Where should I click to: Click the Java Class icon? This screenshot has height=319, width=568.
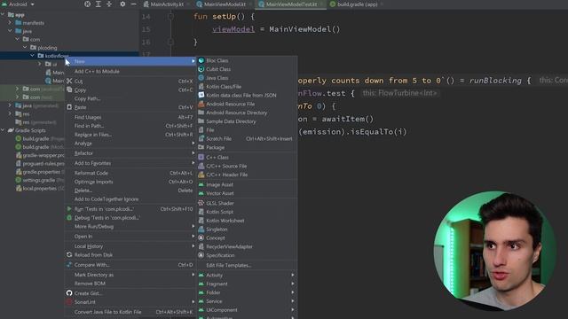(x=201, y=78)
